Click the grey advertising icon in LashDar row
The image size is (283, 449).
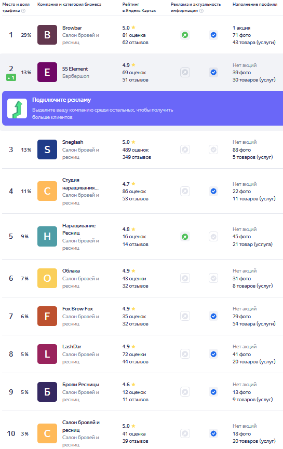pos(185,354)
